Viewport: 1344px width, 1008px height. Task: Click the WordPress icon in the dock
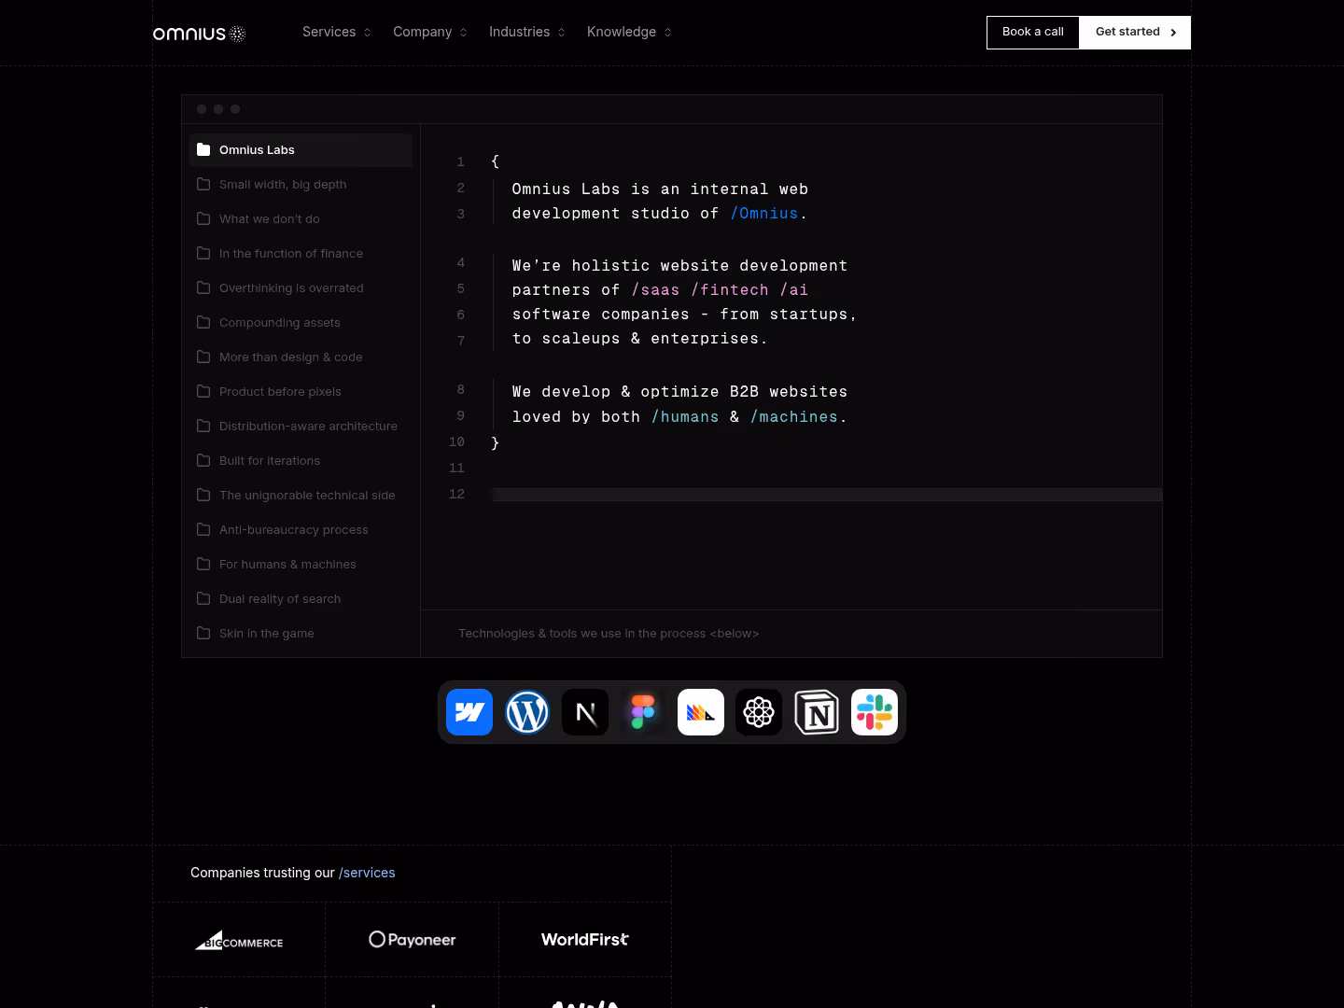[x=526, y=711]
